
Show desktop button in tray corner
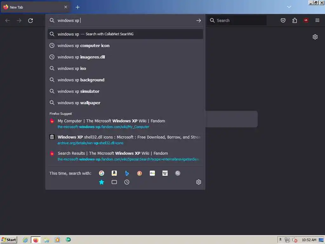[x=322, y=240]
